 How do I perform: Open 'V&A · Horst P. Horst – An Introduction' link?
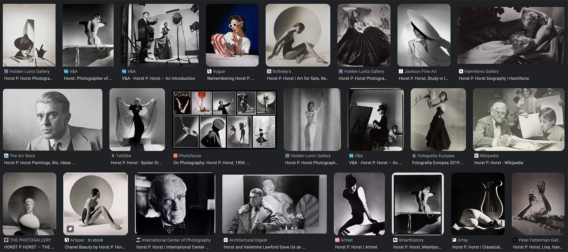158,78
